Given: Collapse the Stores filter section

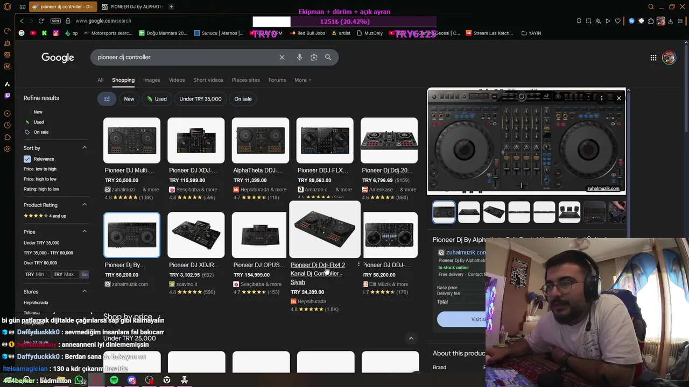Looking at the screenshot, I should 85,291.
